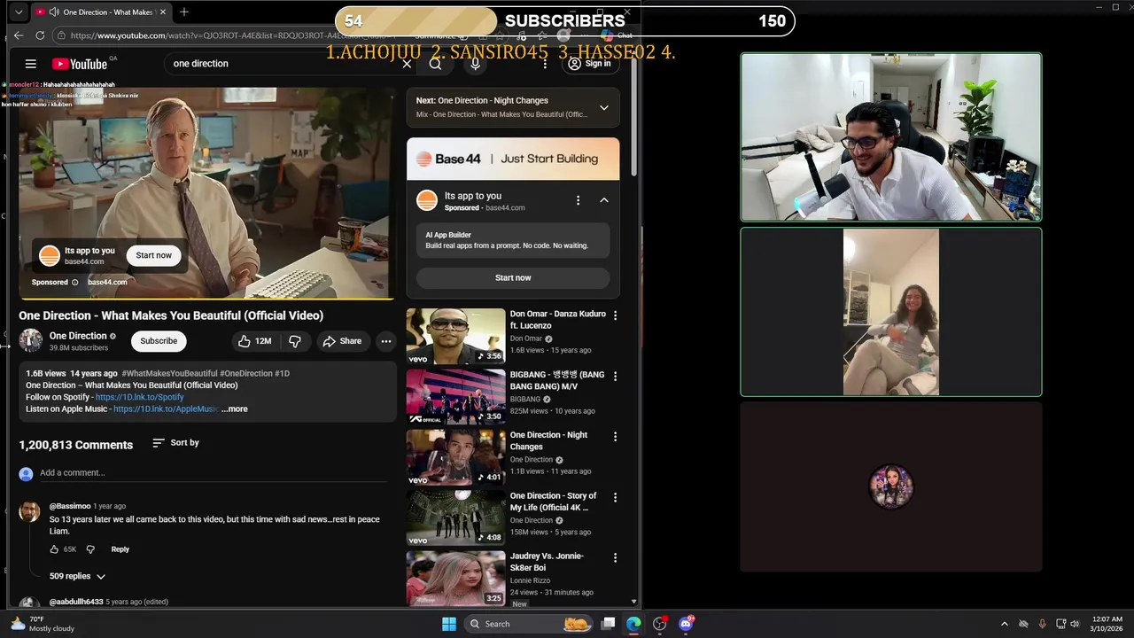Go to the YouTube home logo
Viewport: 1134px width, 638px height.
pyautogui.click(x=80, y=64)
